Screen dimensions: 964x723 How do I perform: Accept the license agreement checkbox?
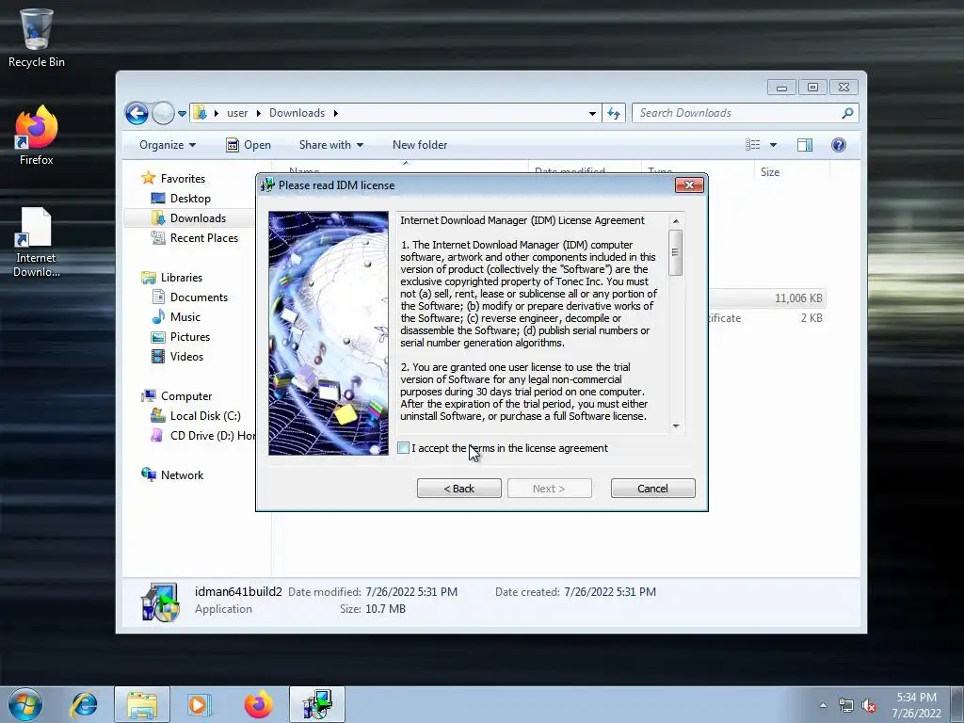coord(403,448)
